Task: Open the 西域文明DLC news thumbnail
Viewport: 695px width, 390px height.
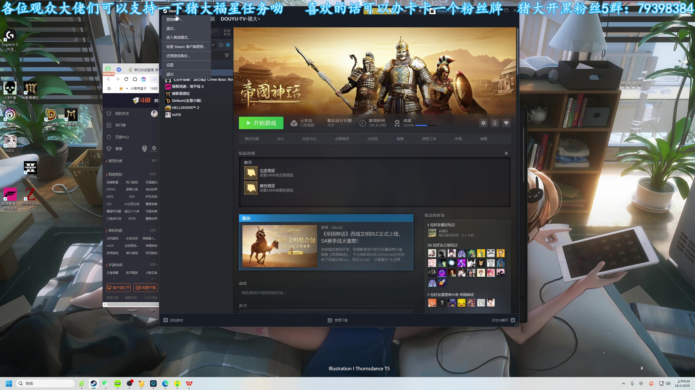Action: 280,246
